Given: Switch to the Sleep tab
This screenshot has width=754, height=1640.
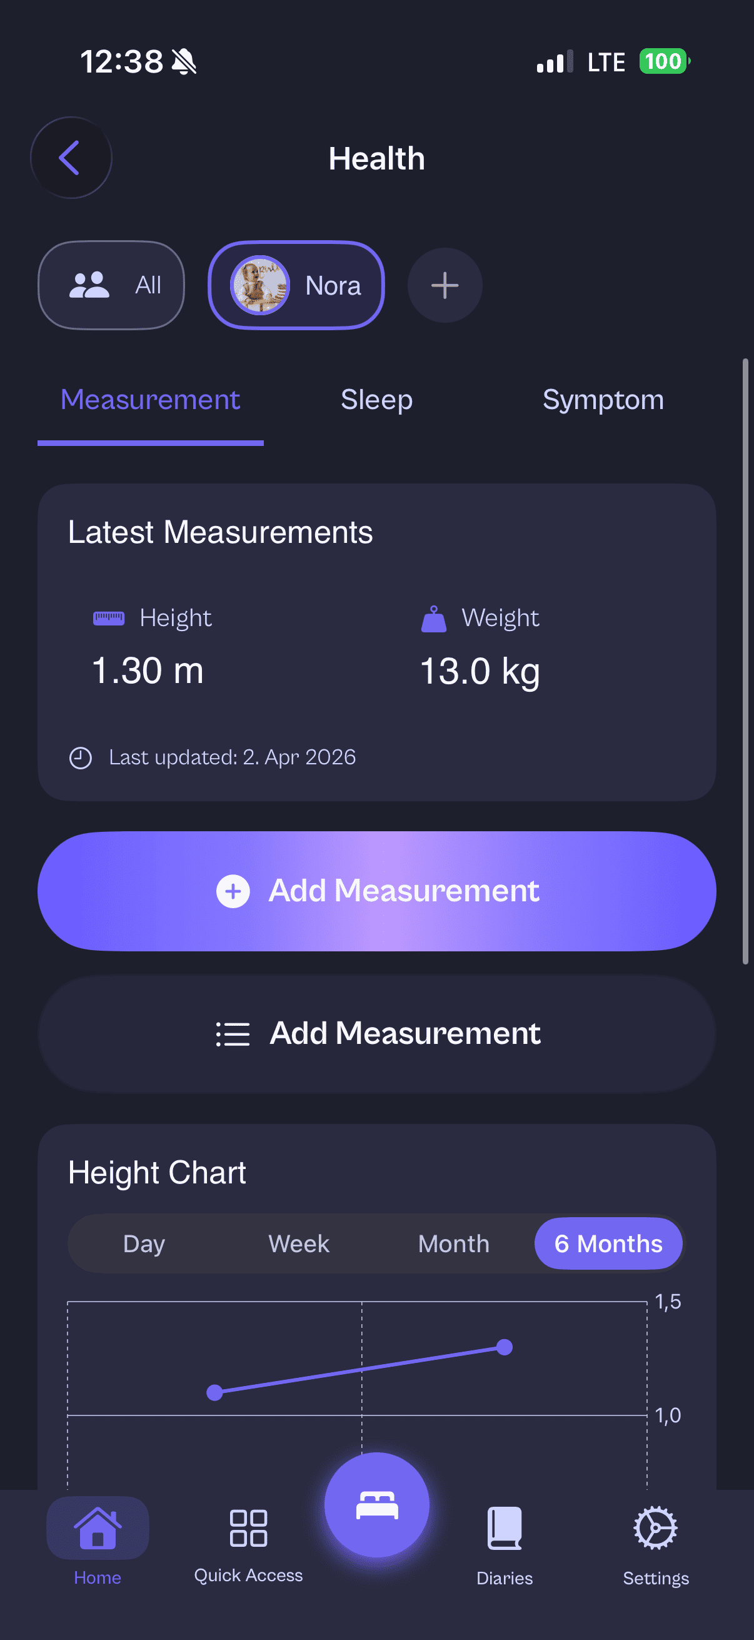Looking at the screenshot, I should click(x=376, y=400).
